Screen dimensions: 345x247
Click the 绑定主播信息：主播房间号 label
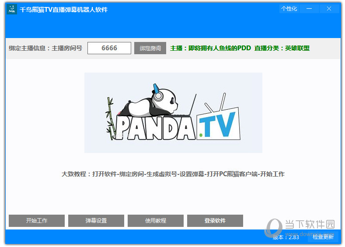pyautogui.click(x=45, y=48)
